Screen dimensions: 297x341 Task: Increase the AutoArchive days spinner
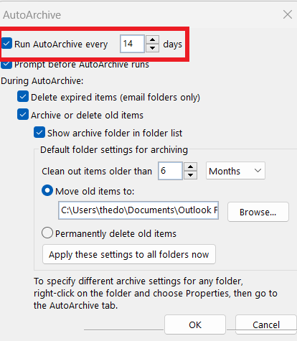(152, 39)
